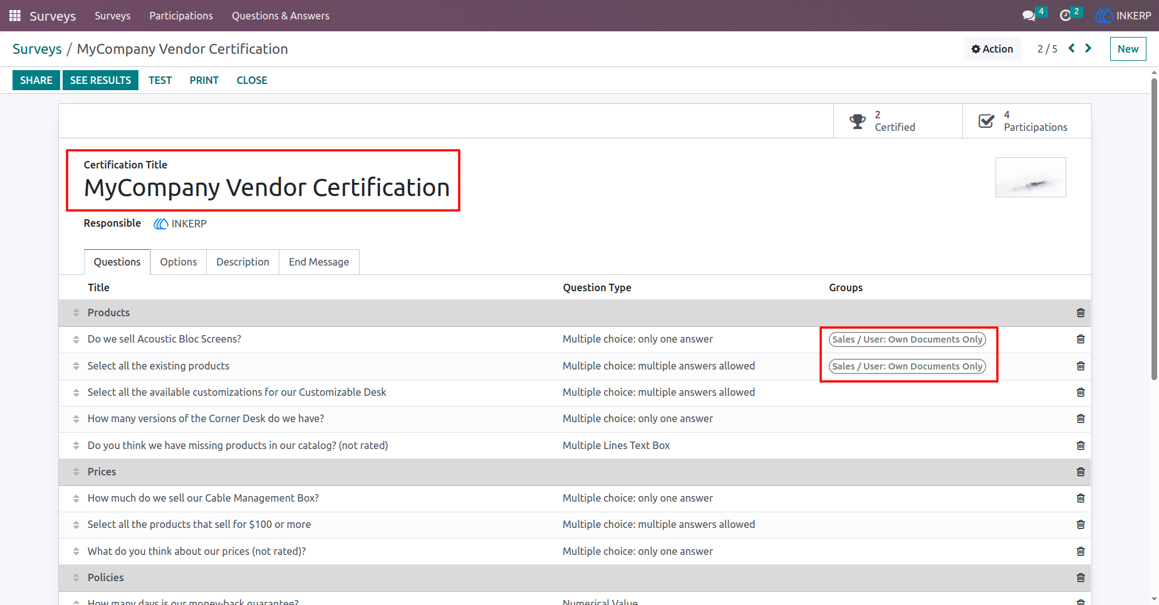This screenshot has height=605, width=1159.
Task: Click SEE RESULTS button
Action: point(100,80)
